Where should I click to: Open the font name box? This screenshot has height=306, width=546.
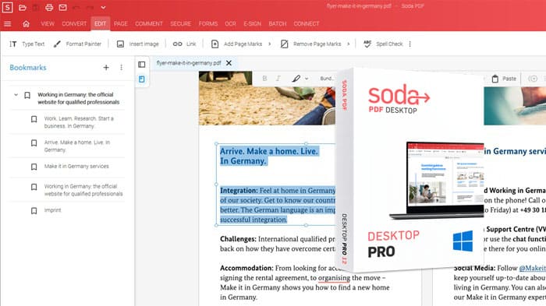click(327, 79)
